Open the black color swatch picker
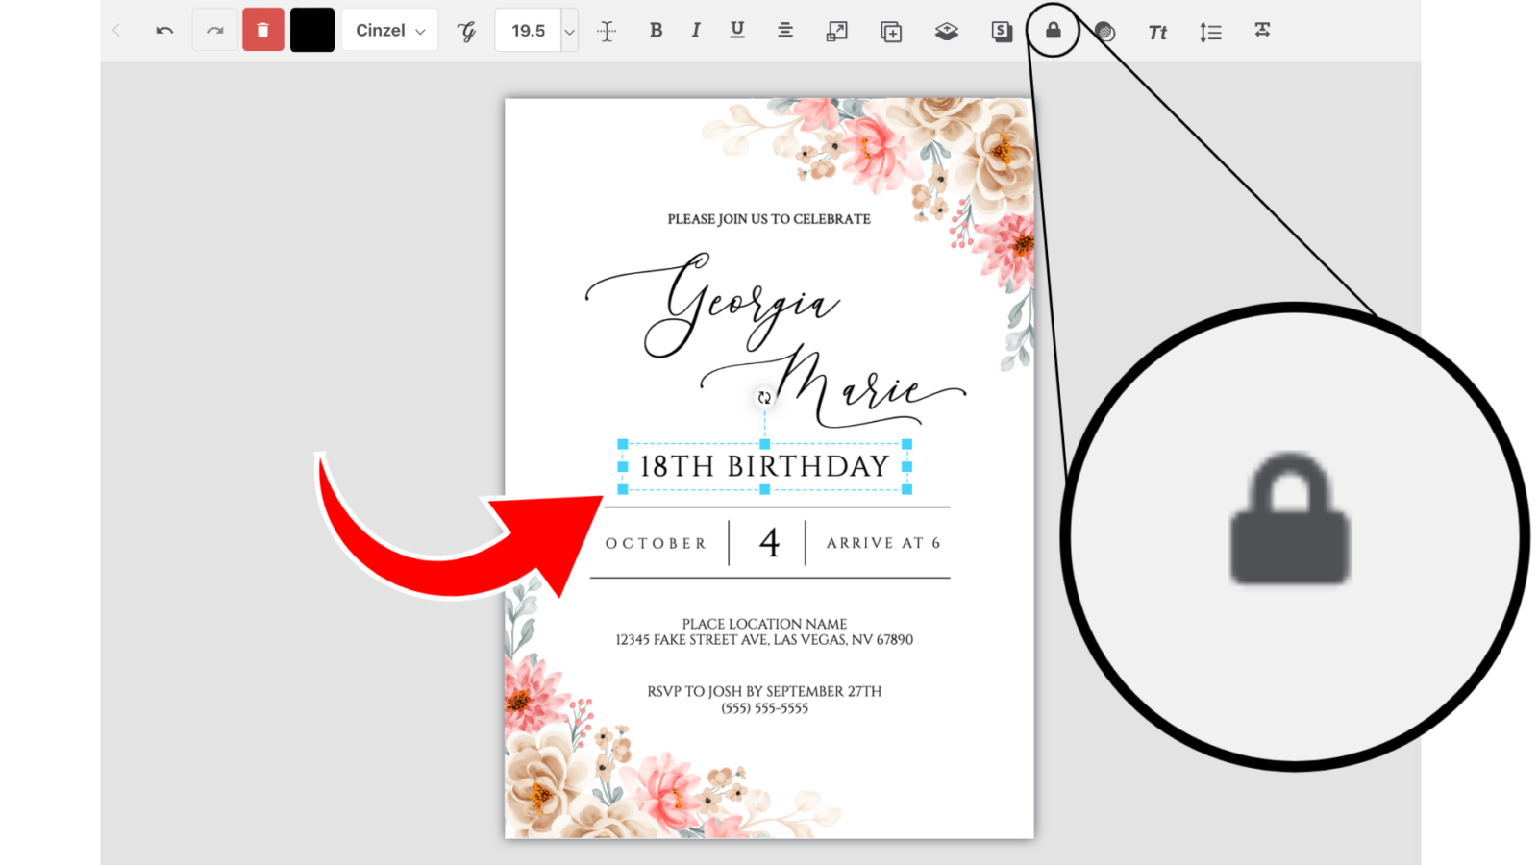 pyautogui.click(x=311, y=30)
